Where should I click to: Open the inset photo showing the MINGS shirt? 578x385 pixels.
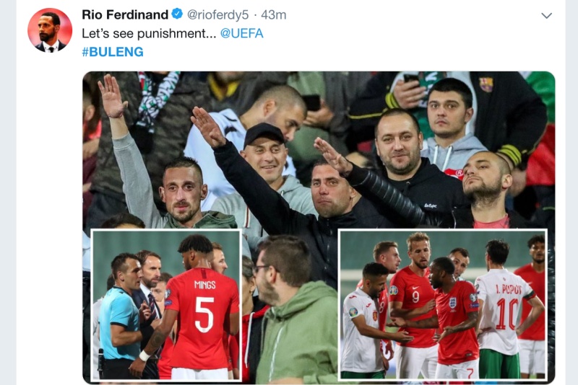coord(166,305)
